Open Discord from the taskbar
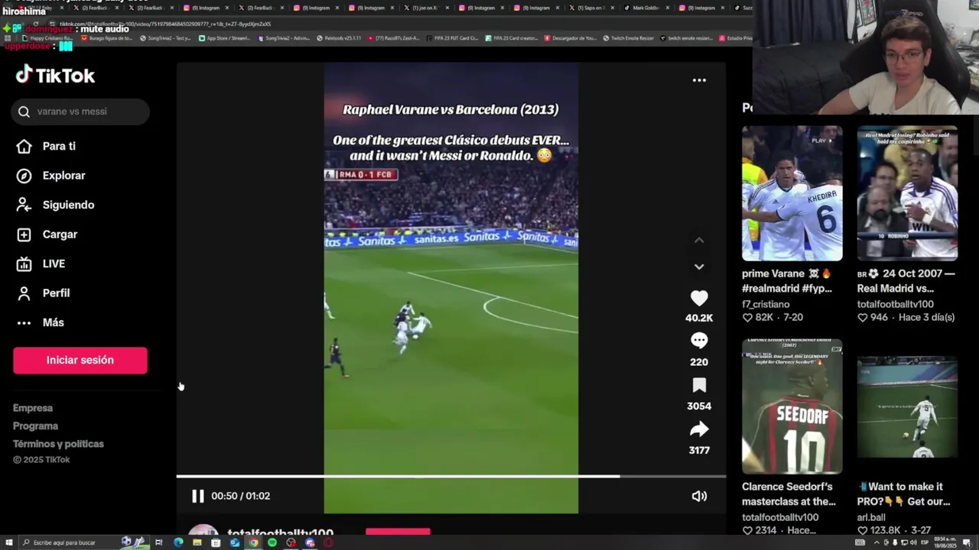 point(310,542)
